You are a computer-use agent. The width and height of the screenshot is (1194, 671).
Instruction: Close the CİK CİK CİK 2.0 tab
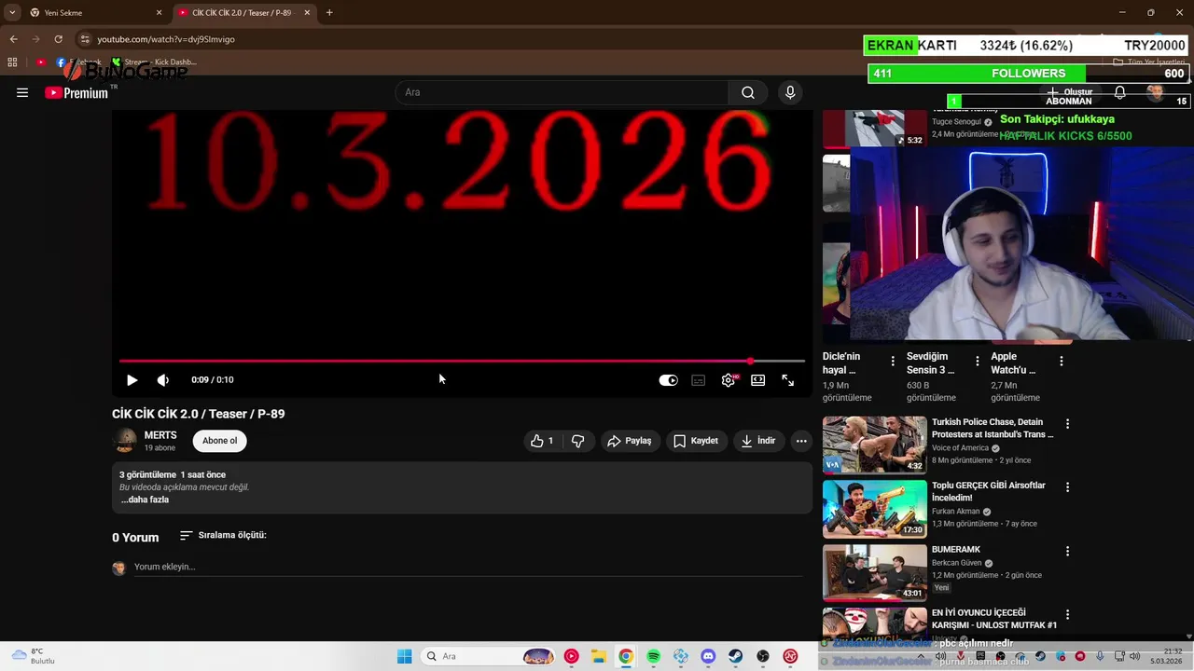[x=307, y=13]
